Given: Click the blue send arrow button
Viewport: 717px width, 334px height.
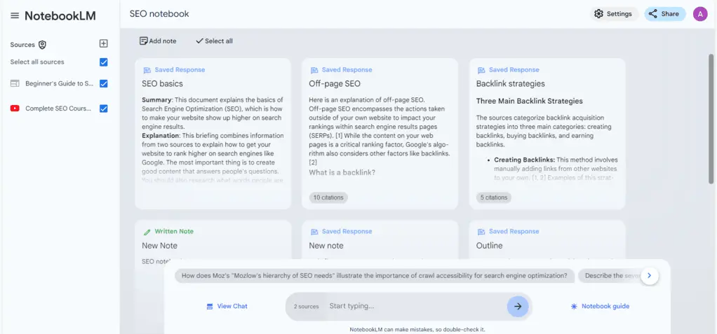Looking at the screenshot, I should click(x=517, y=306).
